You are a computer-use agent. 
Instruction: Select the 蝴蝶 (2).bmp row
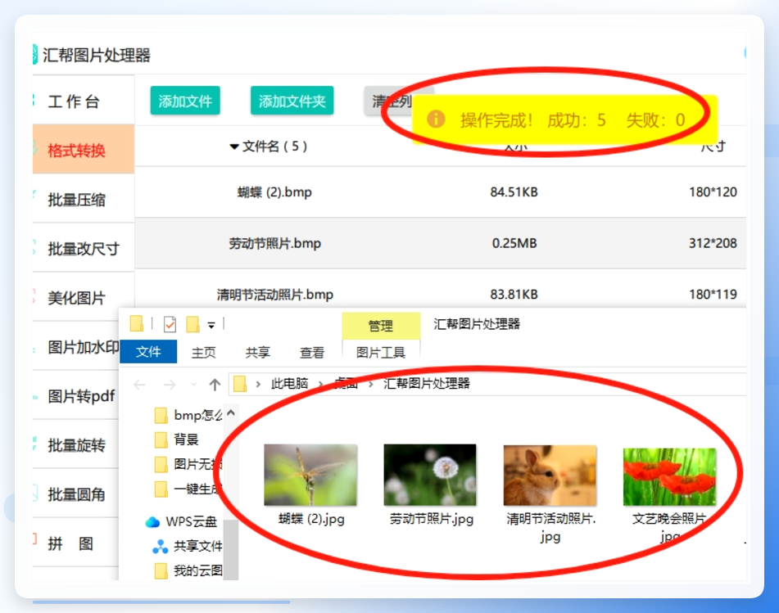[440, 192]
